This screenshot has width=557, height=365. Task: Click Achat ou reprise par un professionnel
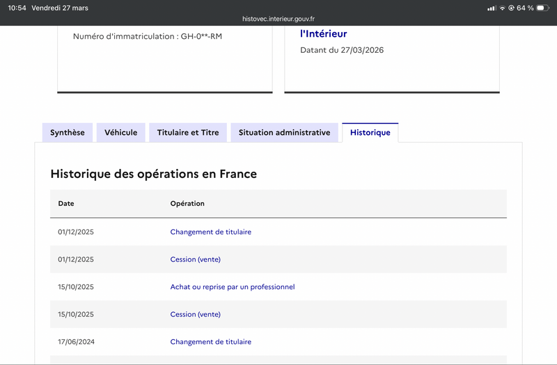coord(233,286)
